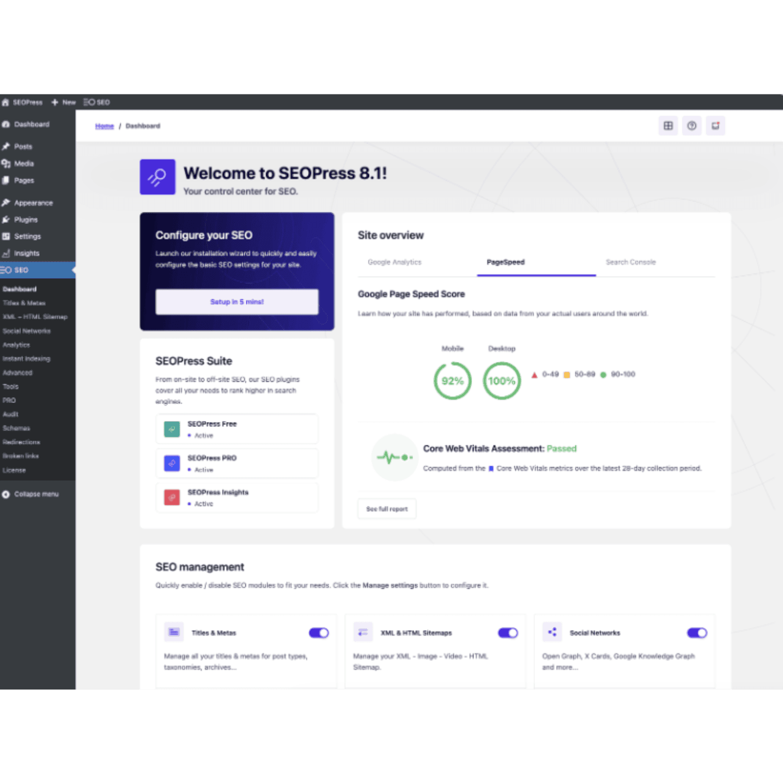Click the Setup in 5 mins button

237,302
